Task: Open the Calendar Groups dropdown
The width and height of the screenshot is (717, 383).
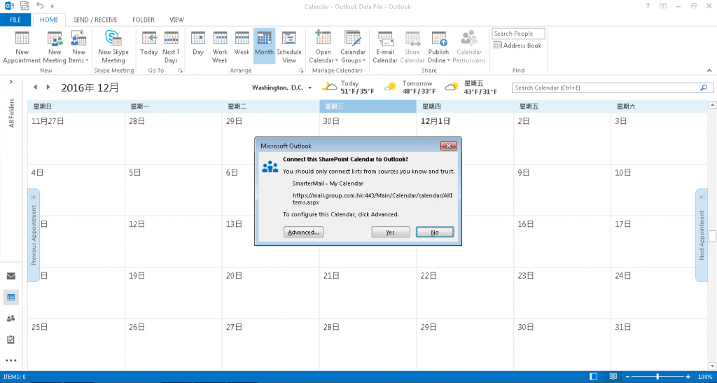Action: click(x=353, y=48)
